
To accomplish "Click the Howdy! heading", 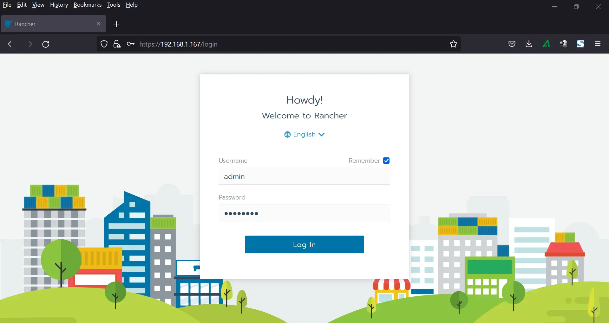I will coord(304,100).
